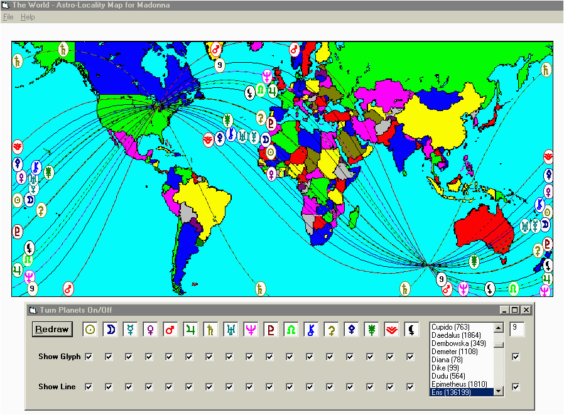Toggle Show Glyph checkbox under the Sun

pos(89,357)
